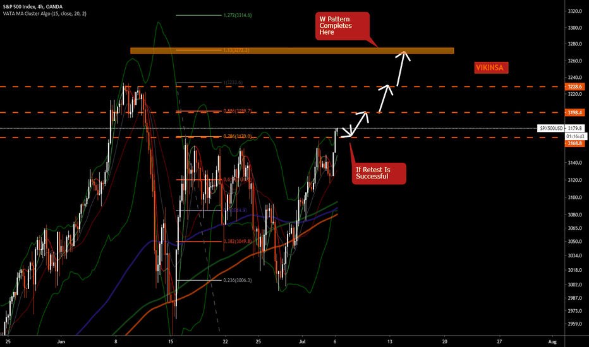Image resolution: width=589 pixels, height=347 pixels.
Task: Click the 2959.0 price axis value
Action: pyautogui.click(x=575, y=324)
